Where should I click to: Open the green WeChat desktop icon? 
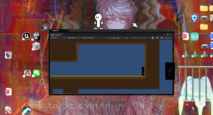click(x=37, y=73)
